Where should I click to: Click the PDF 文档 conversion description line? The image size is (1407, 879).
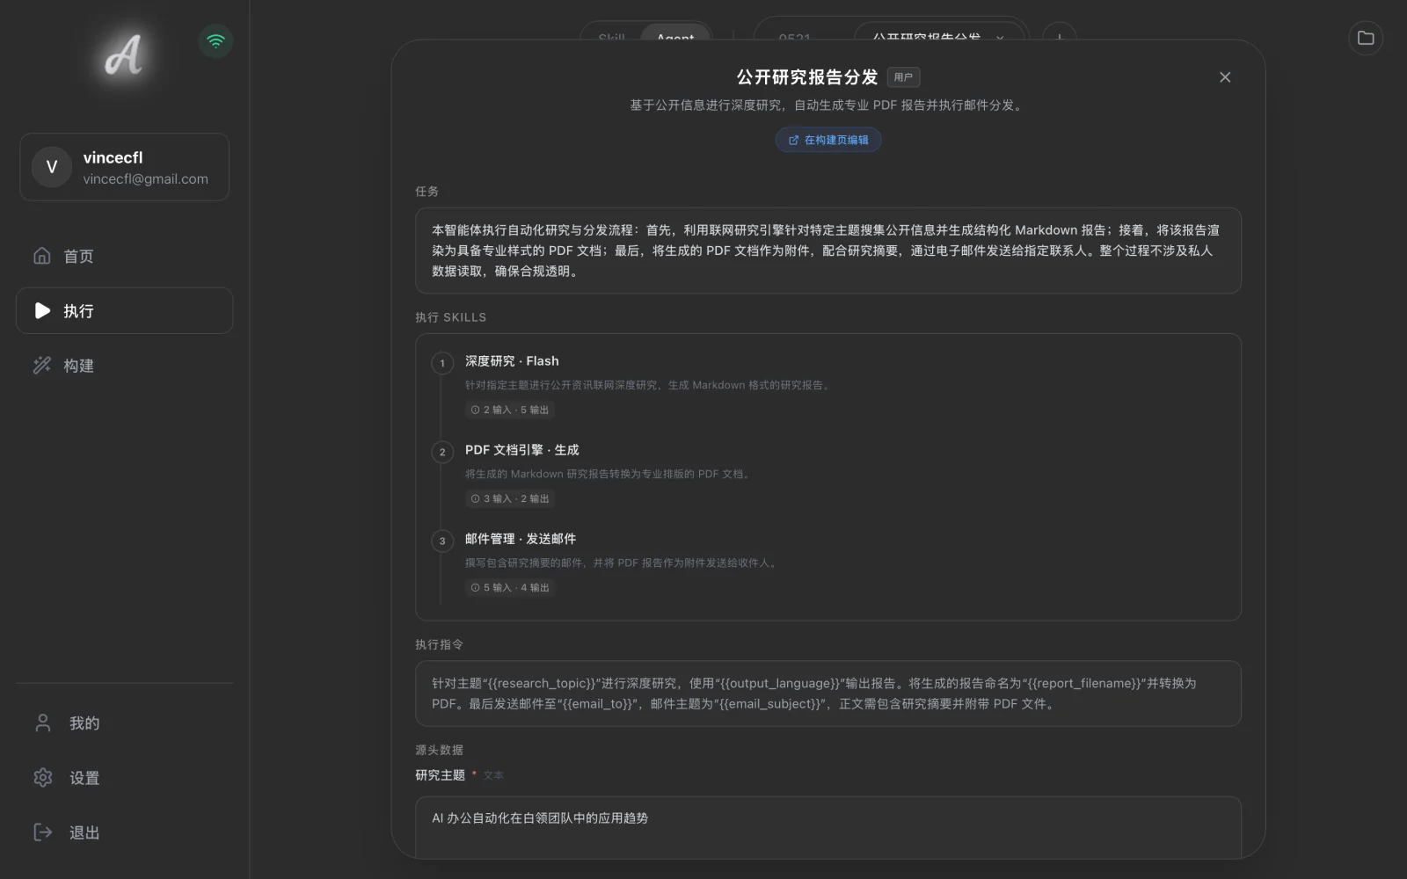coord(609,474)
